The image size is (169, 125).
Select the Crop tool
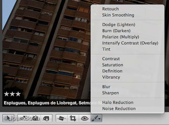73,118
